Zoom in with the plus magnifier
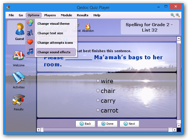189x140 pixels. 172,15
